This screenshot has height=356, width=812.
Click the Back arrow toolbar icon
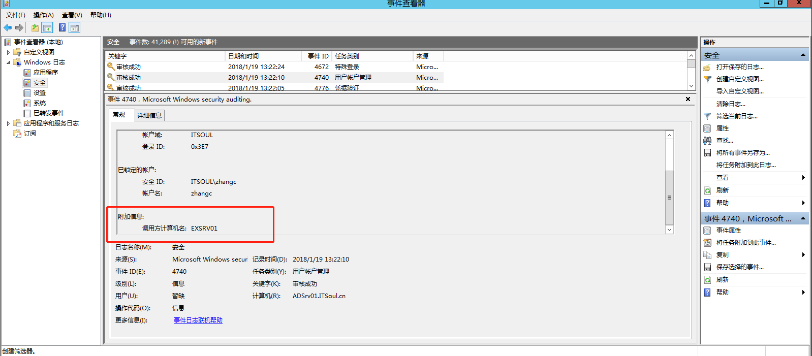pos(8,27)
